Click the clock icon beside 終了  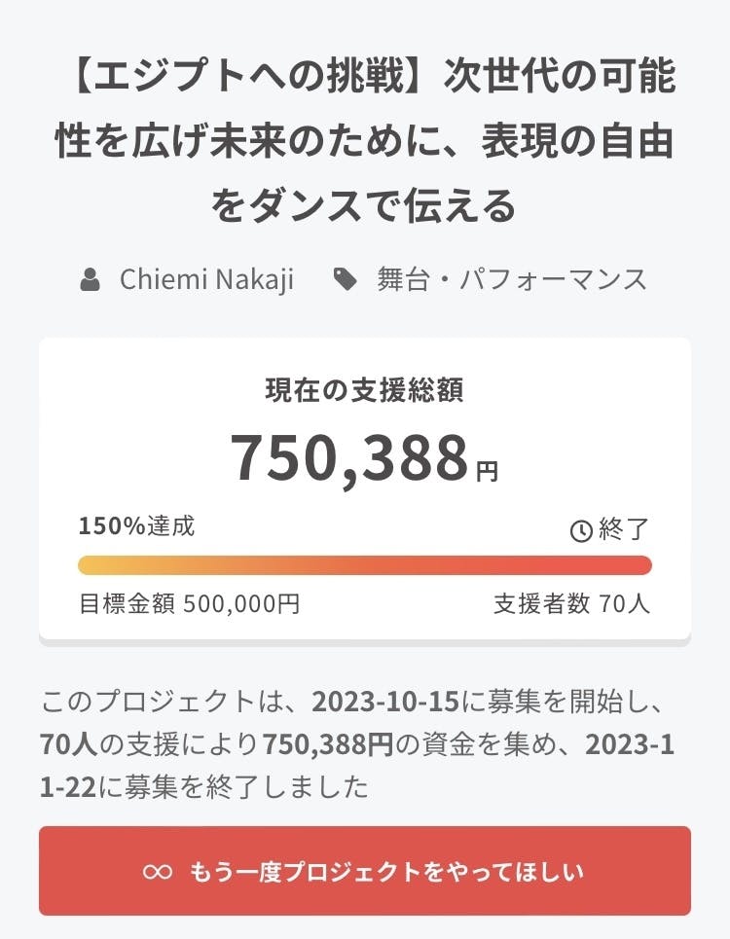point(580,530)
